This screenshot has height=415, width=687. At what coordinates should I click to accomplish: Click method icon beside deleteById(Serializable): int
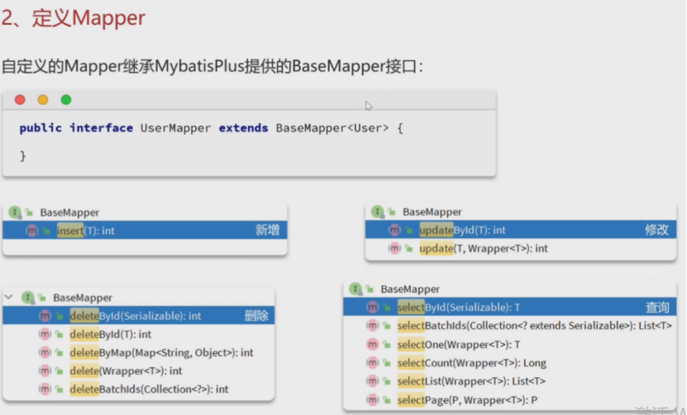[45, 316]
